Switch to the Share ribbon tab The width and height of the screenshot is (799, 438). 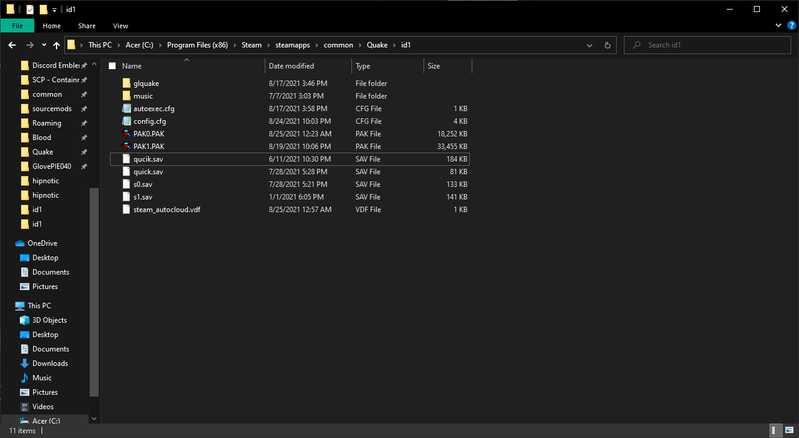(x=87, y=26)
